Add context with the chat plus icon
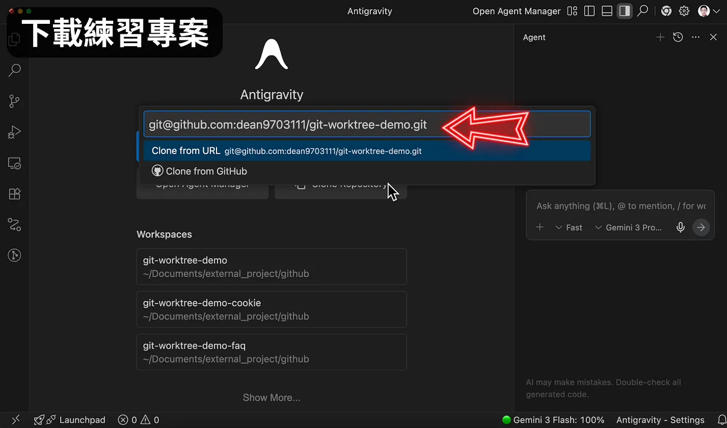Screen dimensions: 727x428 coord(540,227)
